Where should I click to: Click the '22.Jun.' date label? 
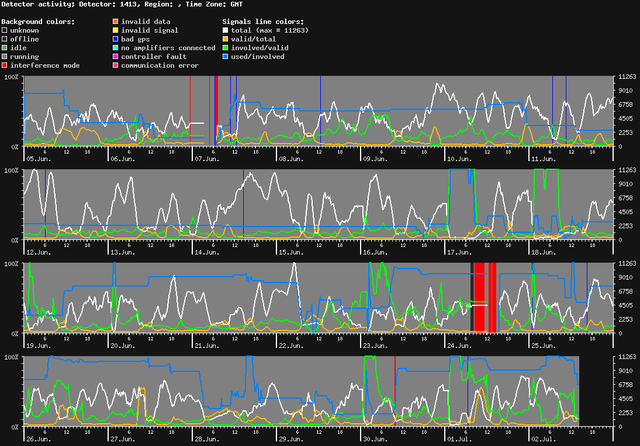[292, 346]
